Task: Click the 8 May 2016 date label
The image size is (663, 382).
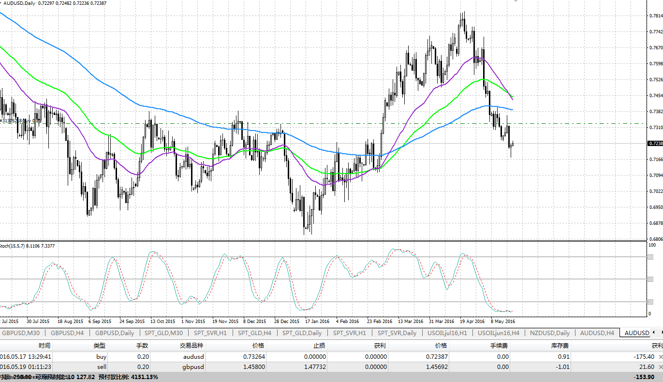Action: 503,321
